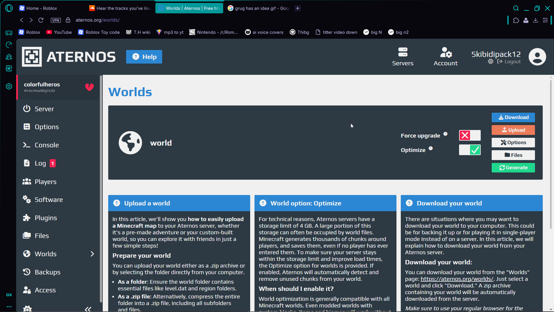The height and width of the screenshot is (312, 554).
Task: Go back with the browser back arrow
Action: (x=22, y=20)
